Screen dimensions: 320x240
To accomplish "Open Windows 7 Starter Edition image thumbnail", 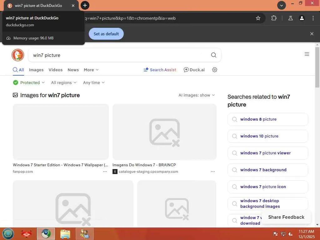I will [61, 132].
